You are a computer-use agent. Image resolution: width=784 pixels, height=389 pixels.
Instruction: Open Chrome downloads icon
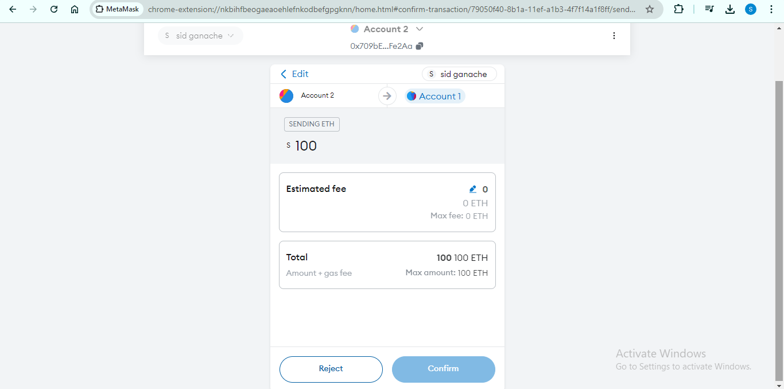click(x=729, y=9)
